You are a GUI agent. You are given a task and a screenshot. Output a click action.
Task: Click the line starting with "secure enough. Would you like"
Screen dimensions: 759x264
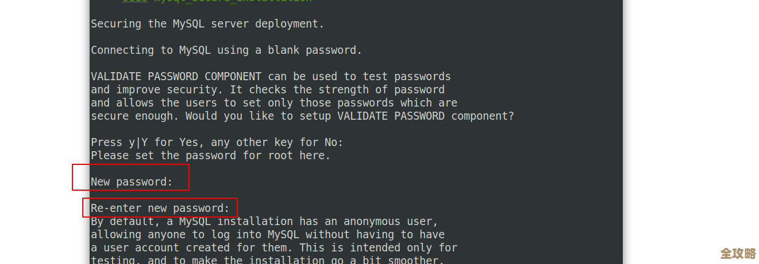click(x=302, y=116)
